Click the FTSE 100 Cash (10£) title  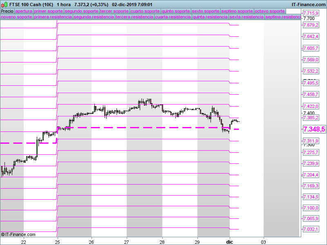pos(31,4)
